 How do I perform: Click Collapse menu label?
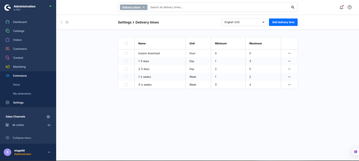pos(22,138)
